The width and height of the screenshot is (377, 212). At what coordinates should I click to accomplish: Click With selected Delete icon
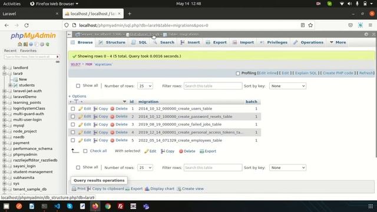181,151
